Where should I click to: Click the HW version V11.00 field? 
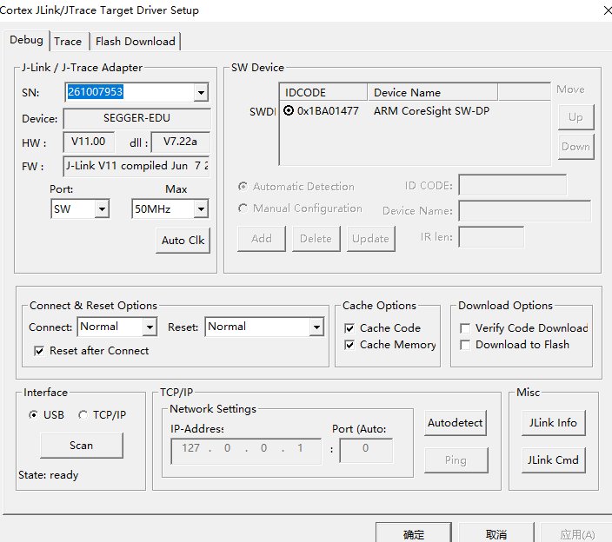point(89,142)
